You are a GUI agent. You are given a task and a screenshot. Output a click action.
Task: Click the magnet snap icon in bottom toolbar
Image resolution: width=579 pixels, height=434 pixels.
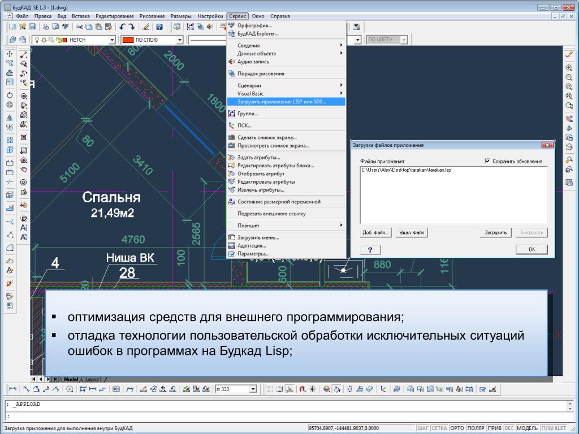[303, 389]
